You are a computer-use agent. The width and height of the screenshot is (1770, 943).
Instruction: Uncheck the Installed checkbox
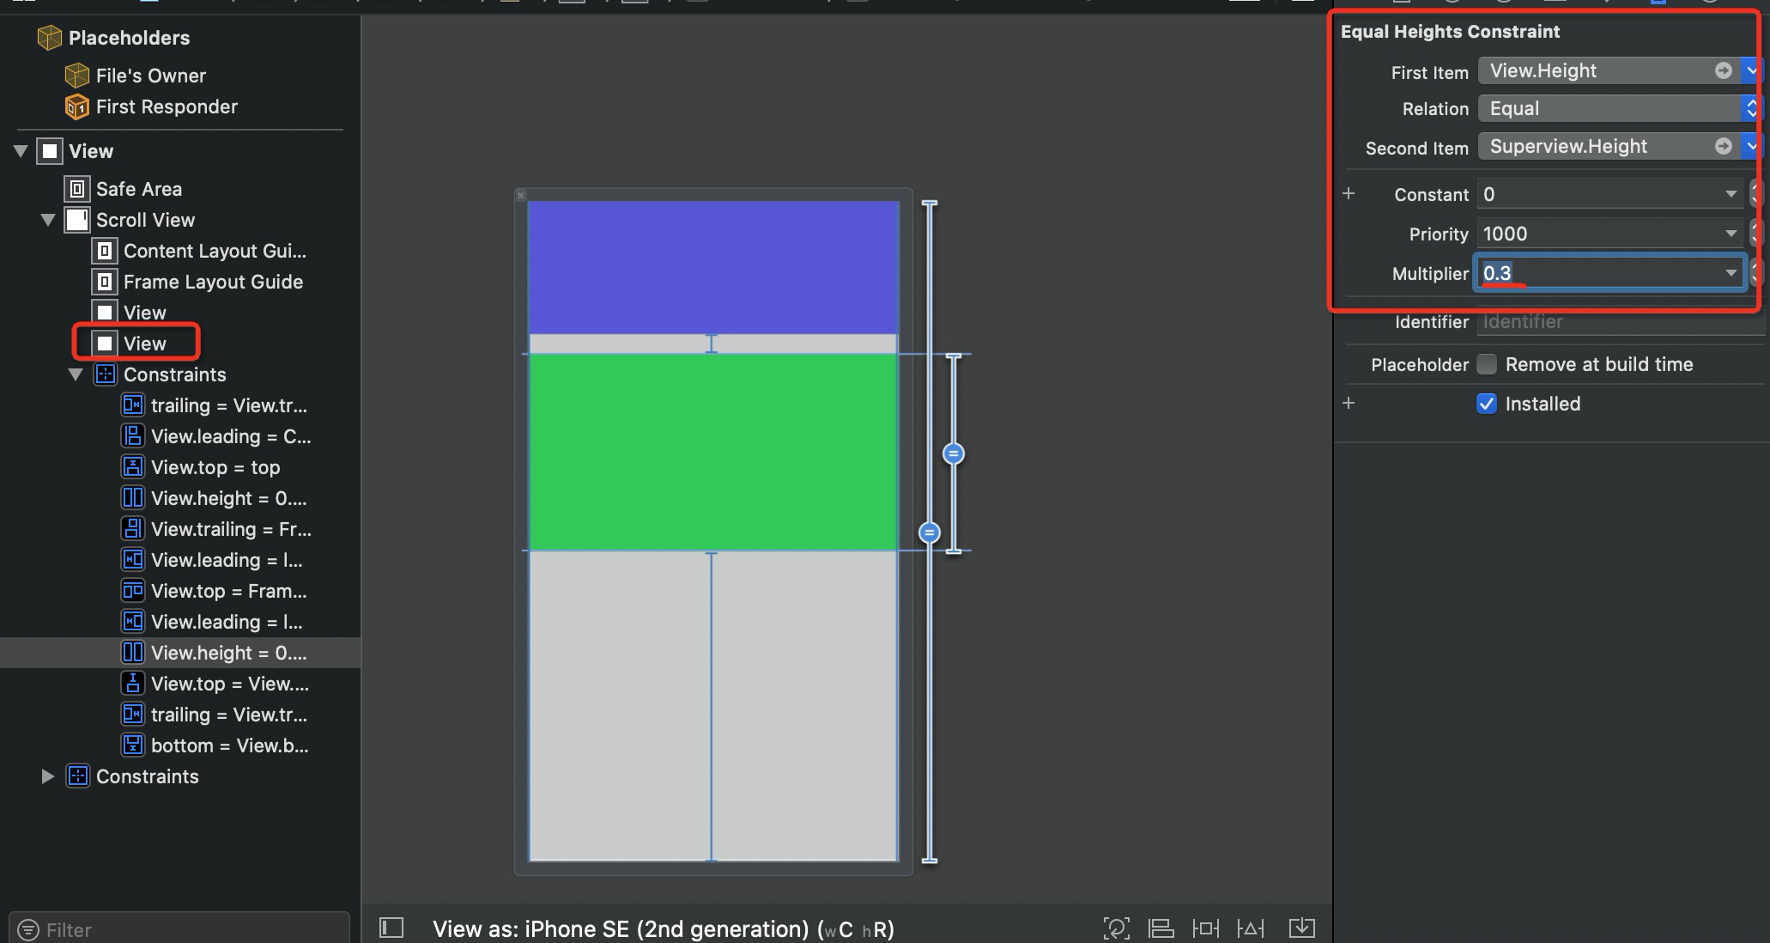(x=1487, y=404)
